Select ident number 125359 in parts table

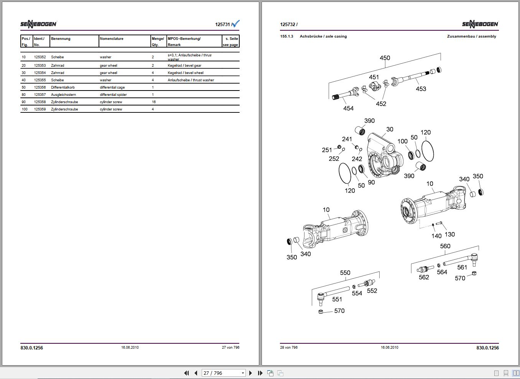point(40,109)
